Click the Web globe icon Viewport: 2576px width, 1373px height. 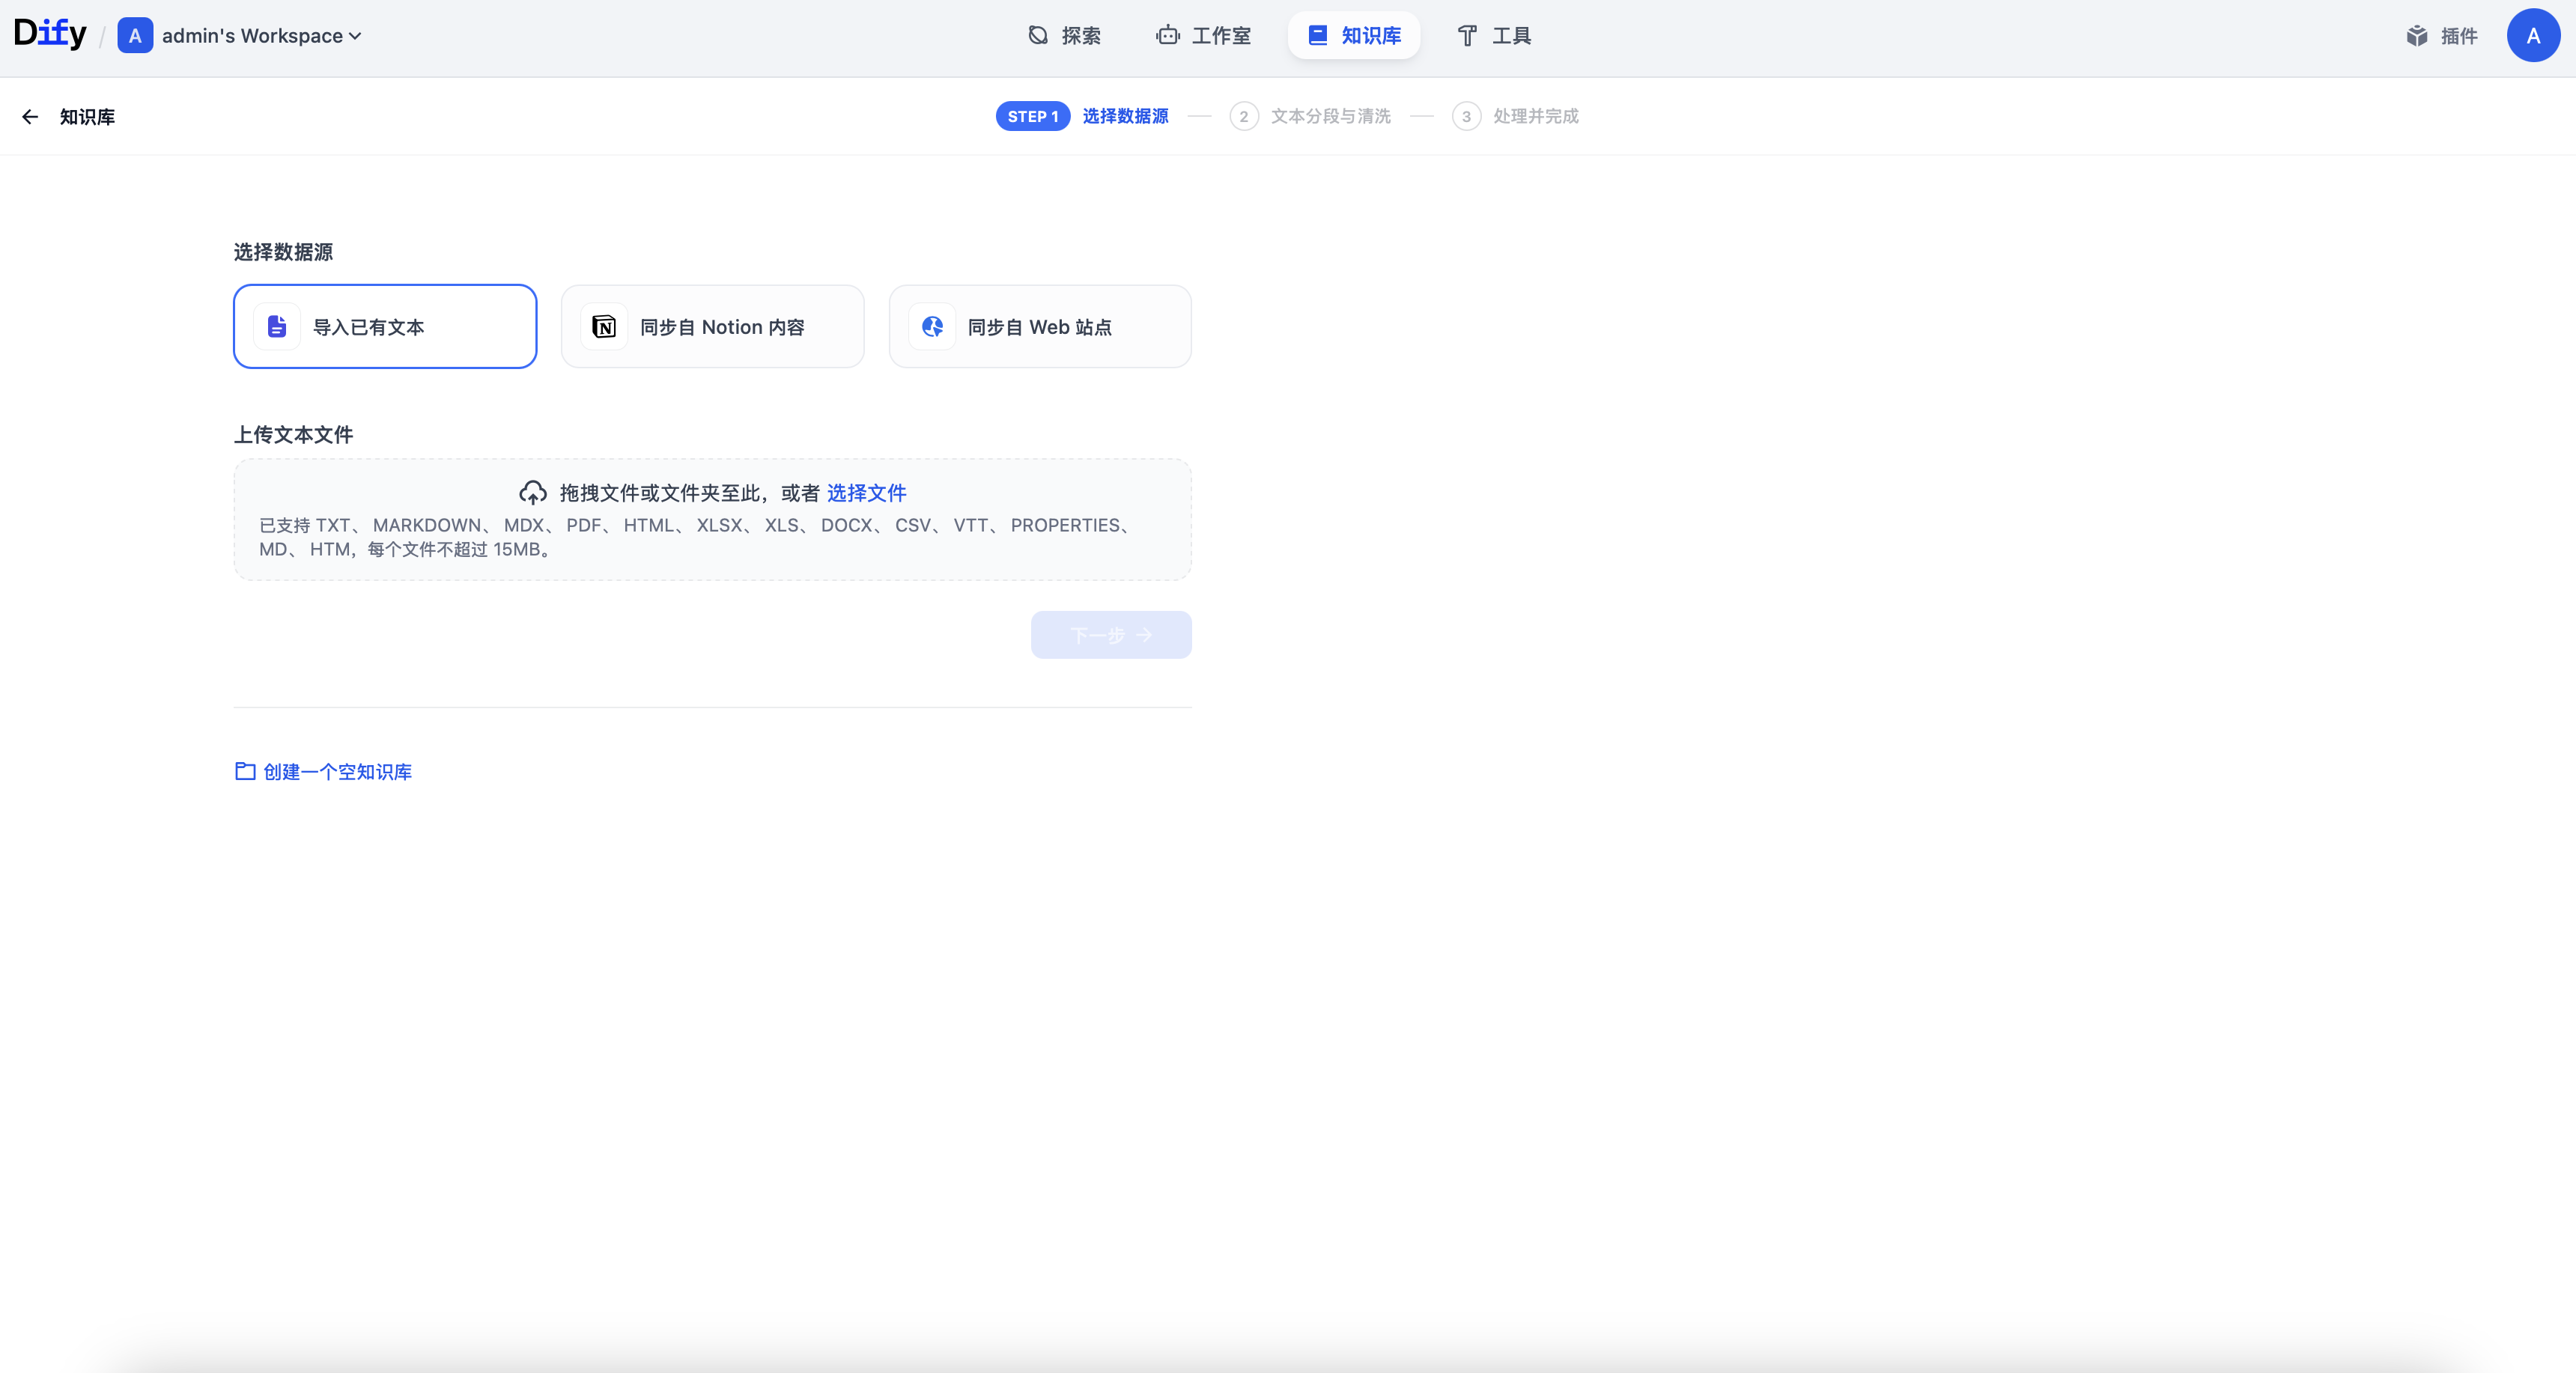click(x=932, y=327)
